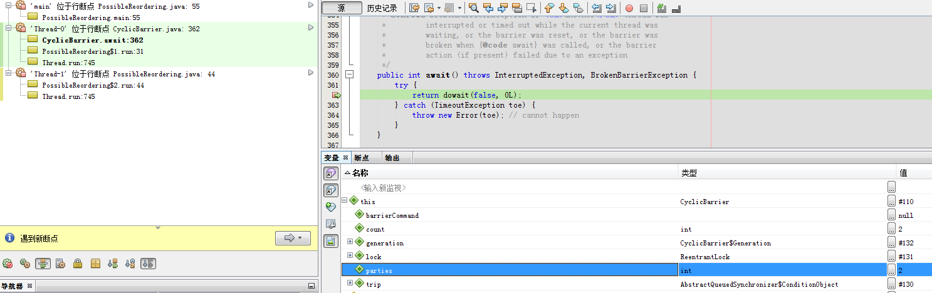
Task: Click the new breakpoint hit arrow dropdown button
Action: tap(293, 238)
